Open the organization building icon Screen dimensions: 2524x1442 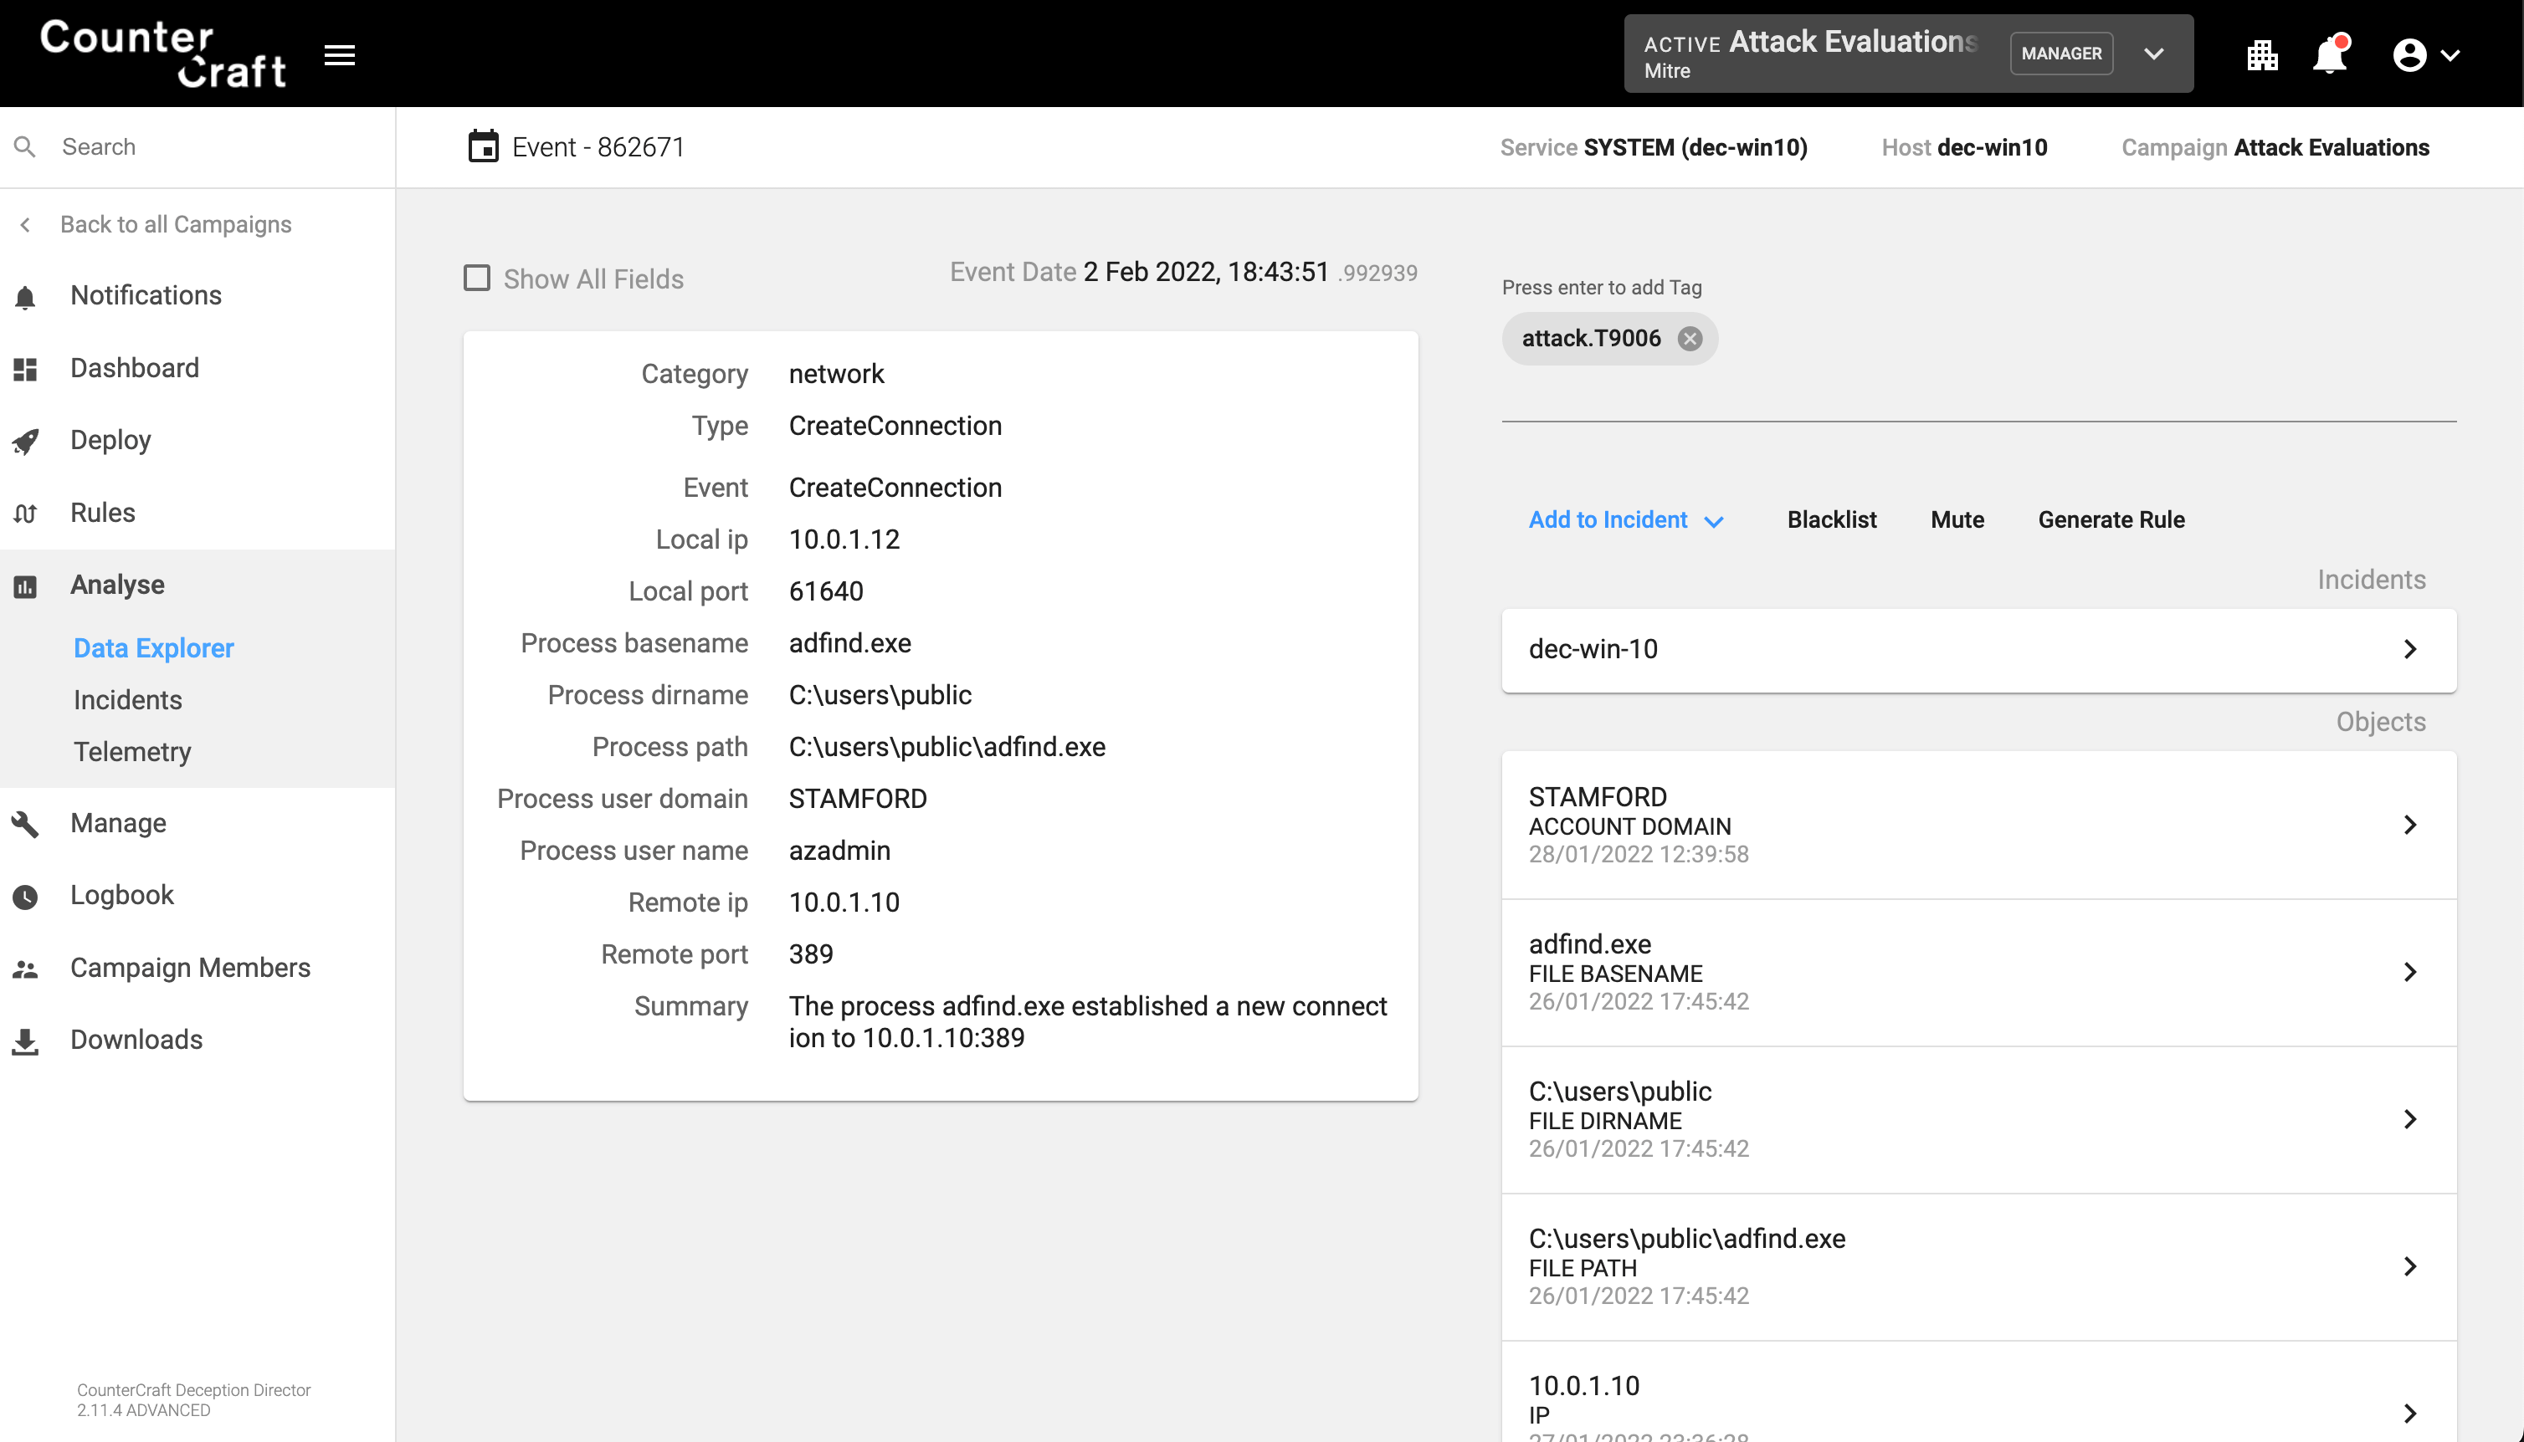(2261, 55)
